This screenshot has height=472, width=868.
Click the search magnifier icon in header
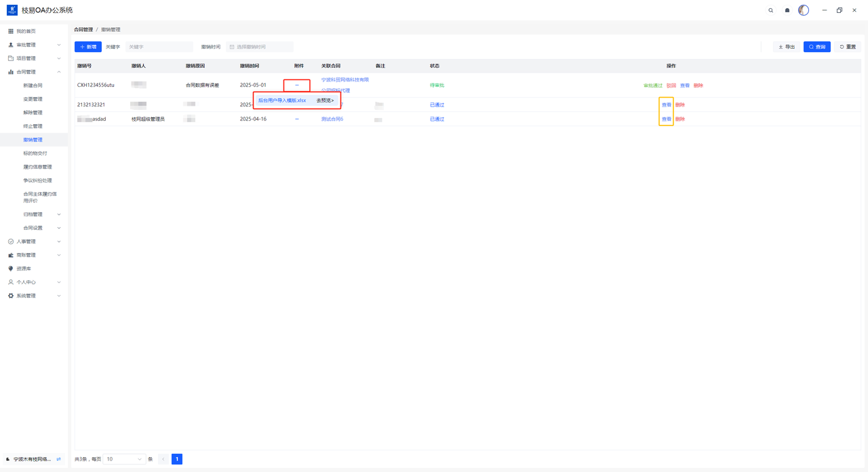click(x=770, y=10)
